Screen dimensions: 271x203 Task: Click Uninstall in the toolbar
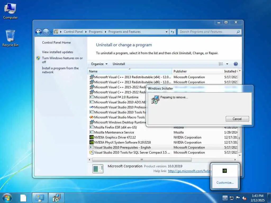[x=119, y=64]
